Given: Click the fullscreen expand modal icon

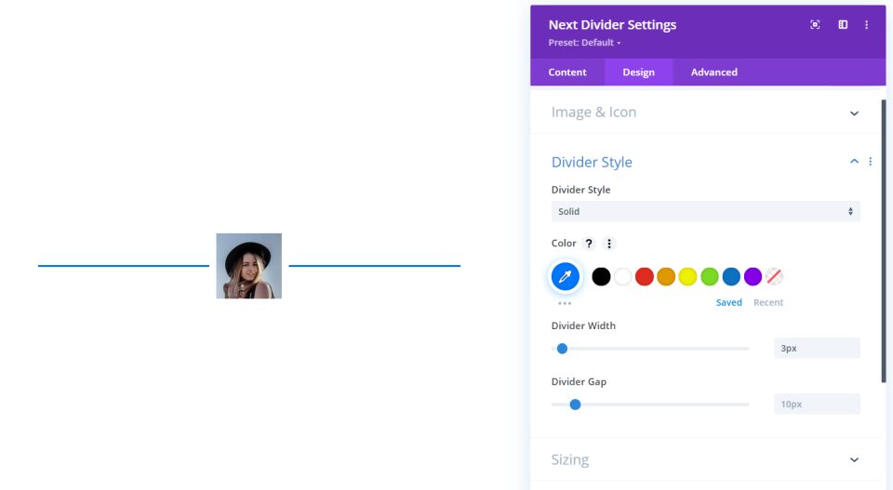Looking at the screenshot, I should [815, 24].
